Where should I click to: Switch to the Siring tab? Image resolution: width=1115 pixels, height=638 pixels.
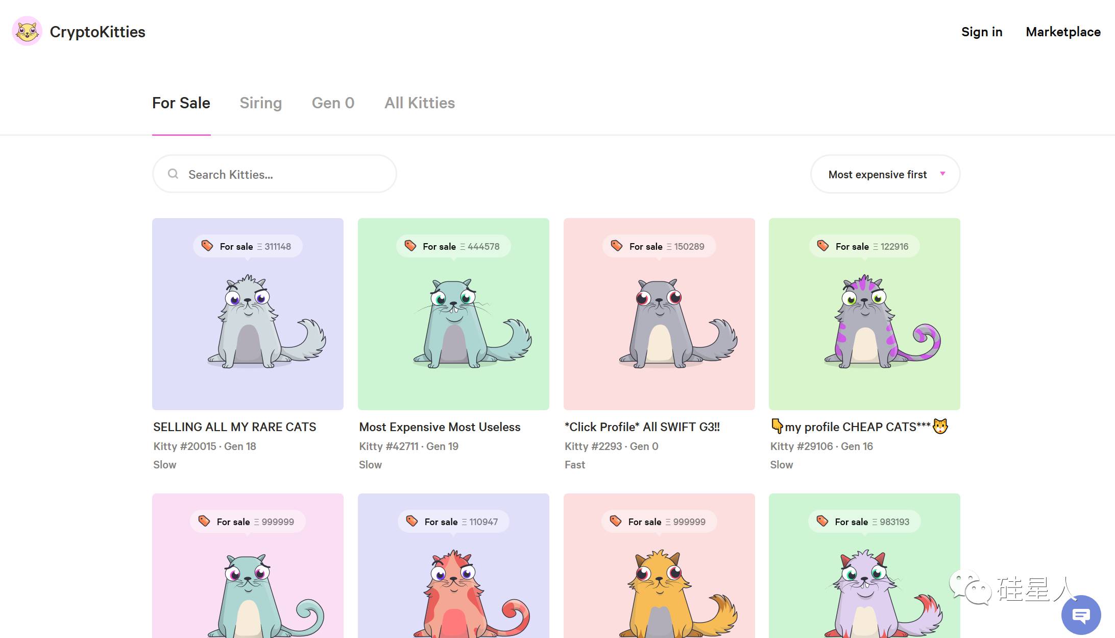[260, 103]
